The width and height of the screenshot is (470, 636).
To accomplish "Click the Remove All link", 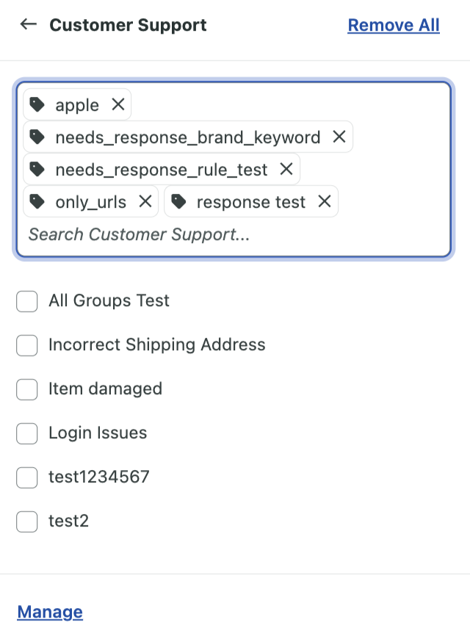I will (394, 25).
